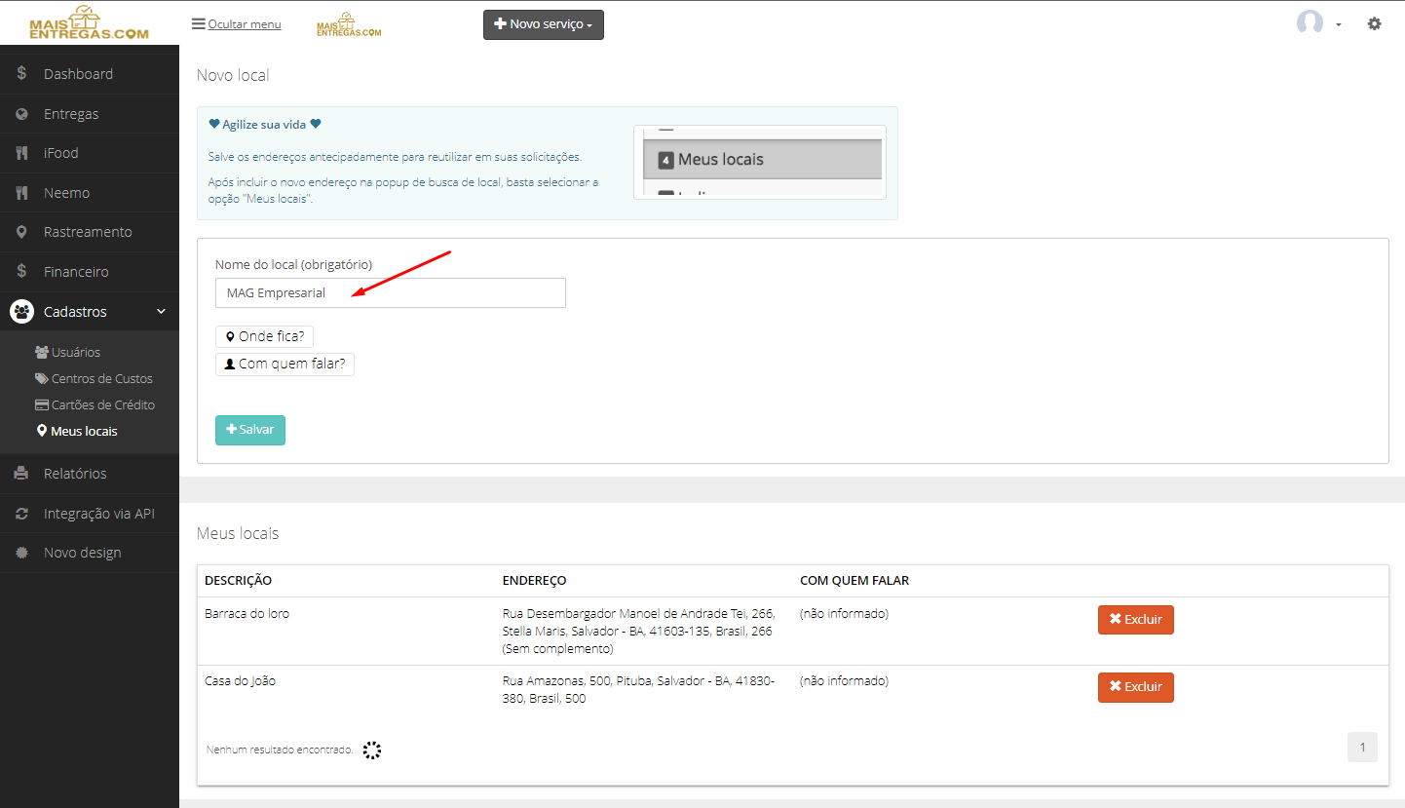
Task: Click the DESCRIÇÃO column header
Action: pos(238,581)
